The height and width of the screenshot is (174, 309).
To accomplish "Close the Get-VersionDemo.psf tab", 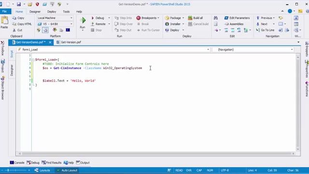I will [50, 42].
